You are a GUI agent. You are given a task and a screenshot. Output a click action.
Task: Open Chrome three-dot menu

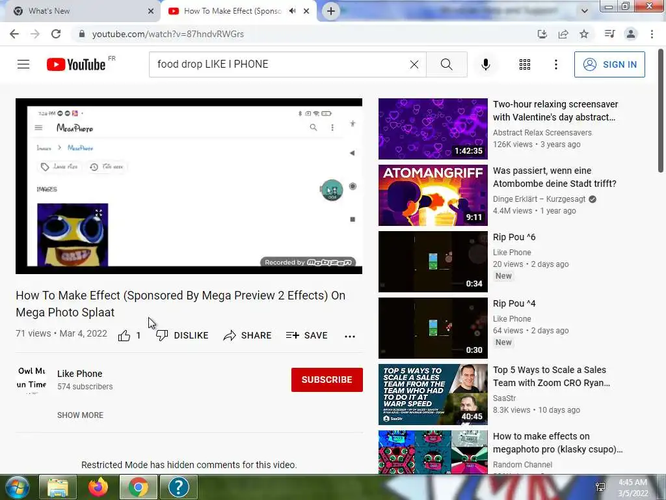[x=652, y=34]
